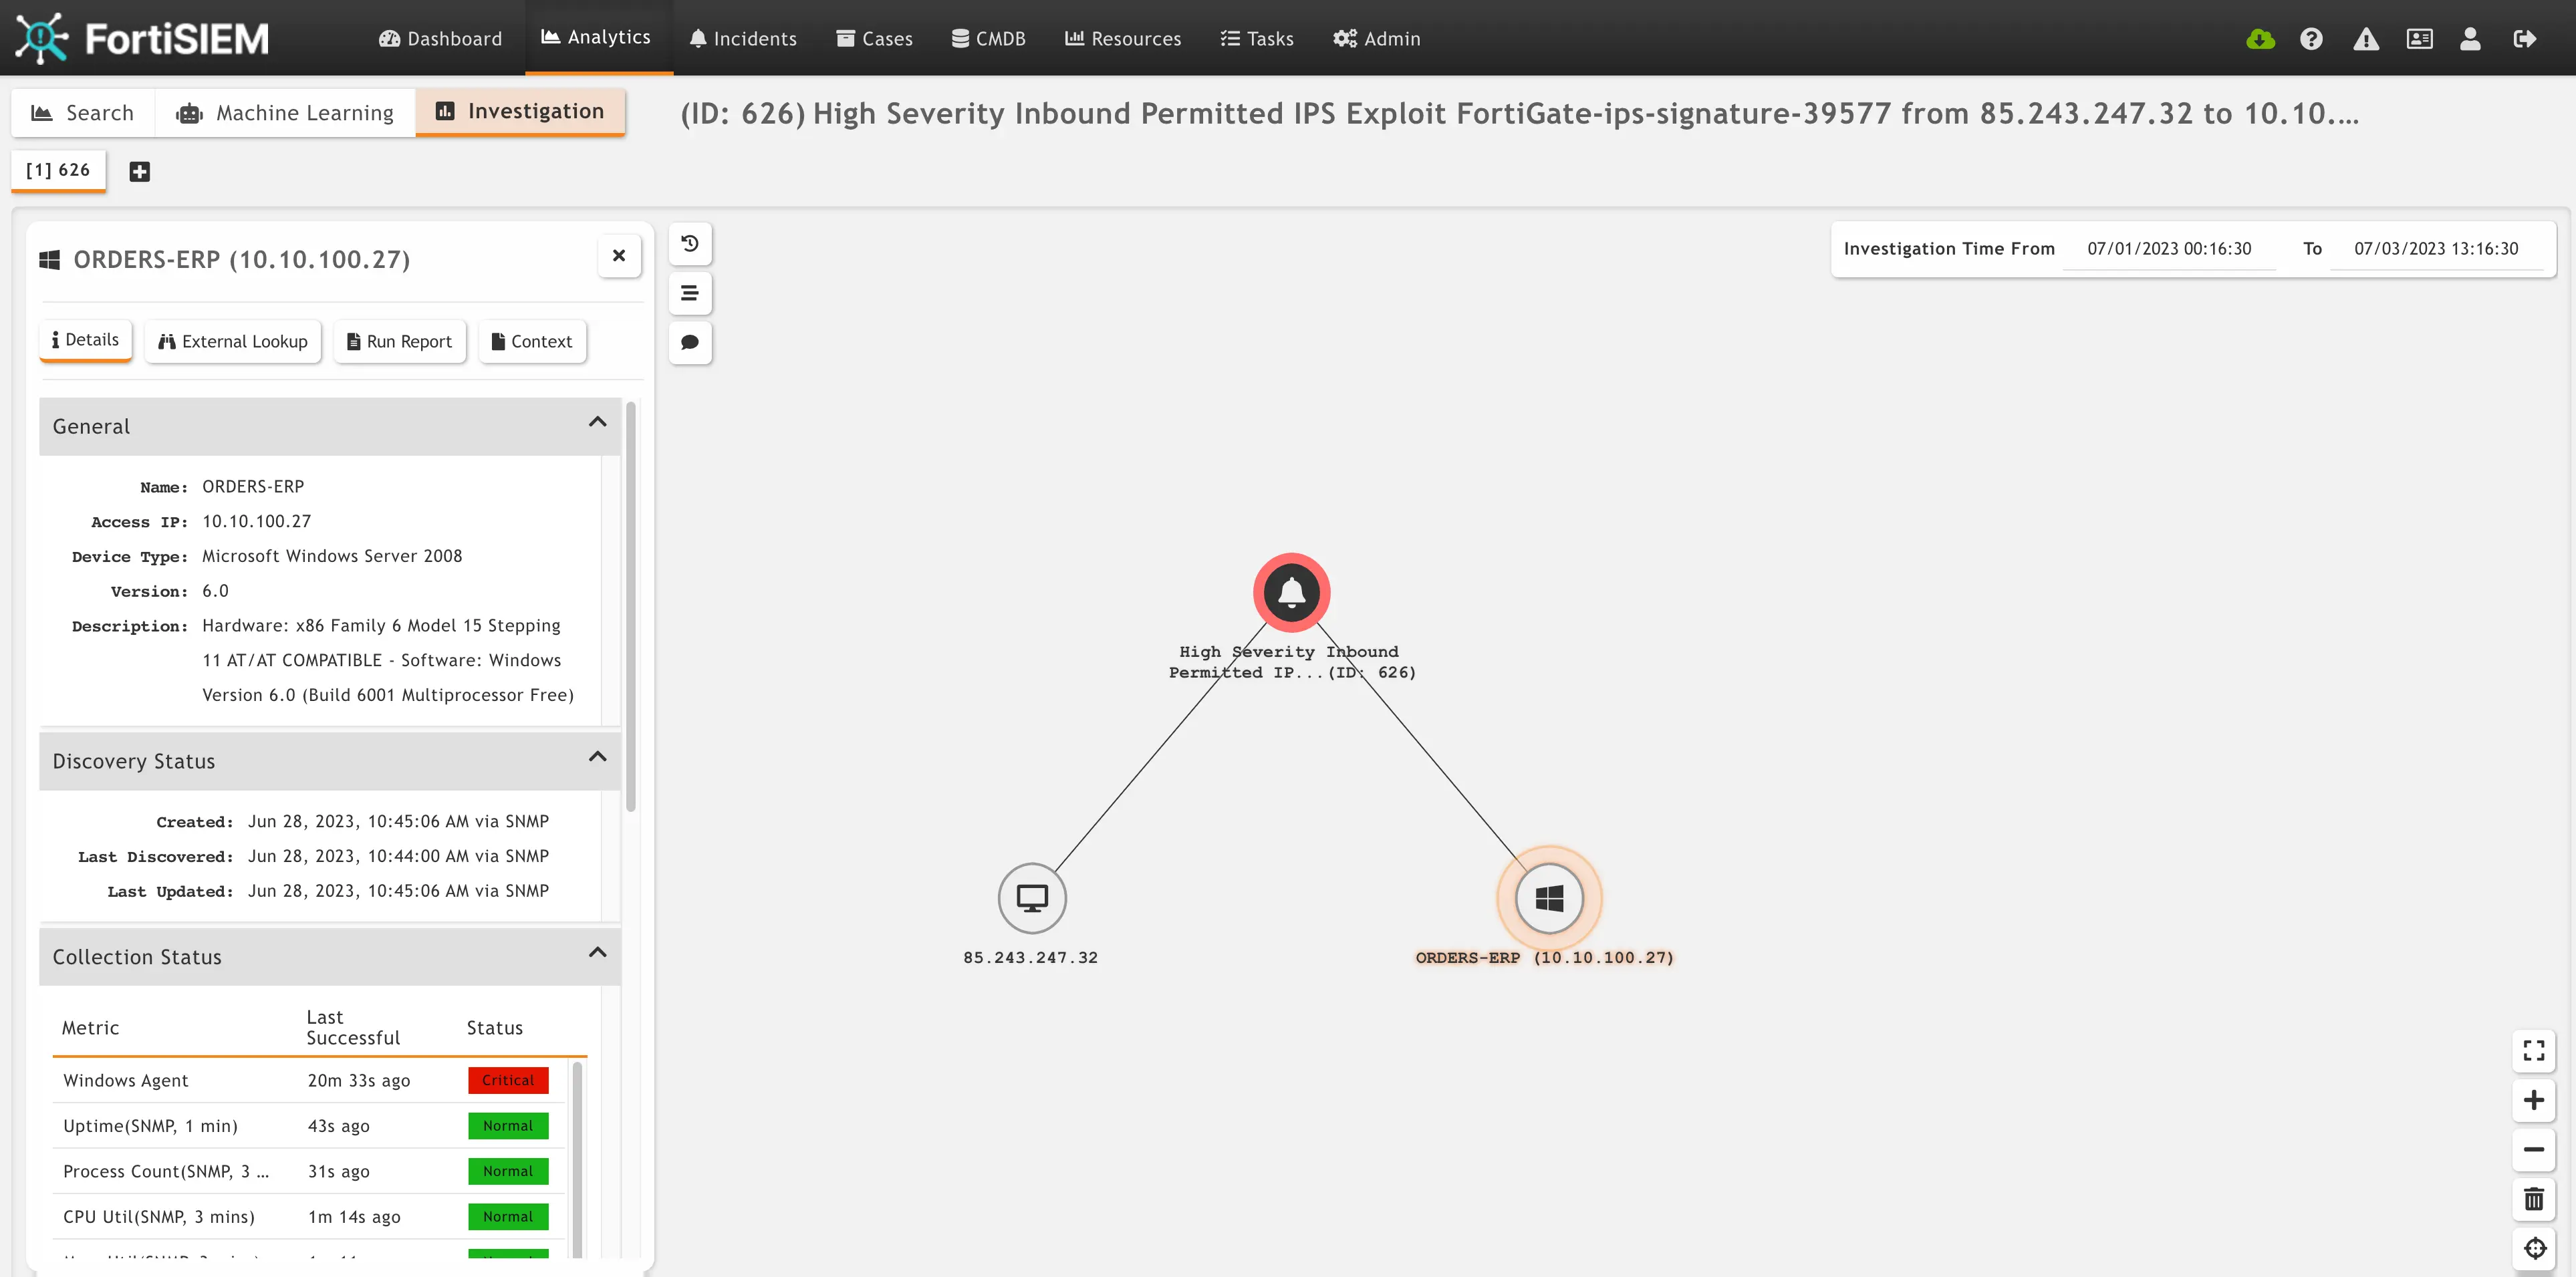Open the Admin menu
This screenshot has height=1277, width=2576.
(x=1376, y=38)
